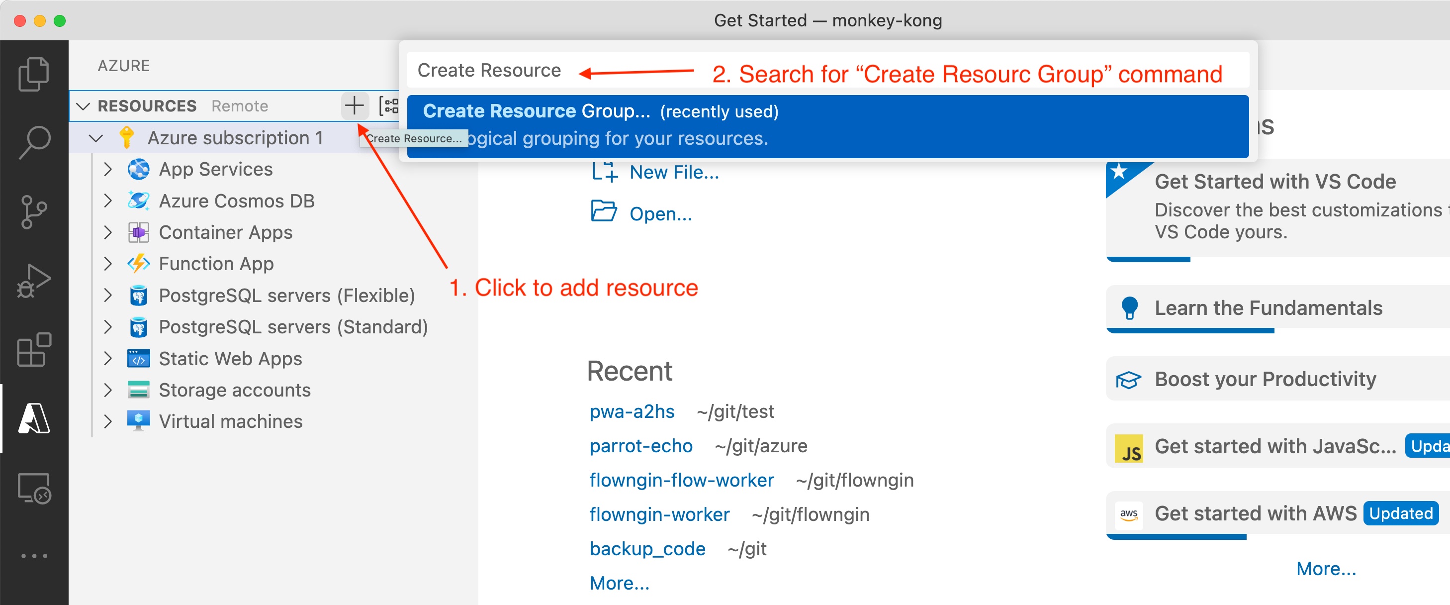Expand PostgreSQL servers (Flexible) node
Screen dimensions: 1450x605
pyautogui.click(x=108, y=295)
